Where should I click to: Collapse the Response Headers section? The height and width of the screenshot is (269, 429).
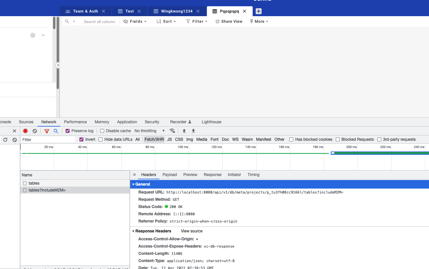point(133,231)
